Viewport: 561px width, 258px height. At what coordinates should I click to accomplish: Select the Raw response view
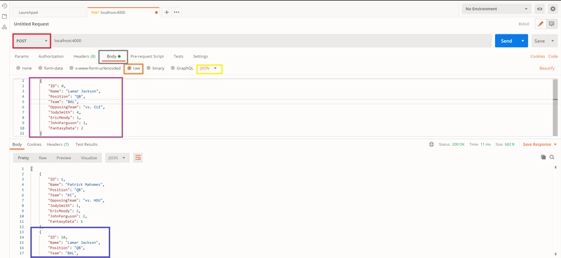43,158
